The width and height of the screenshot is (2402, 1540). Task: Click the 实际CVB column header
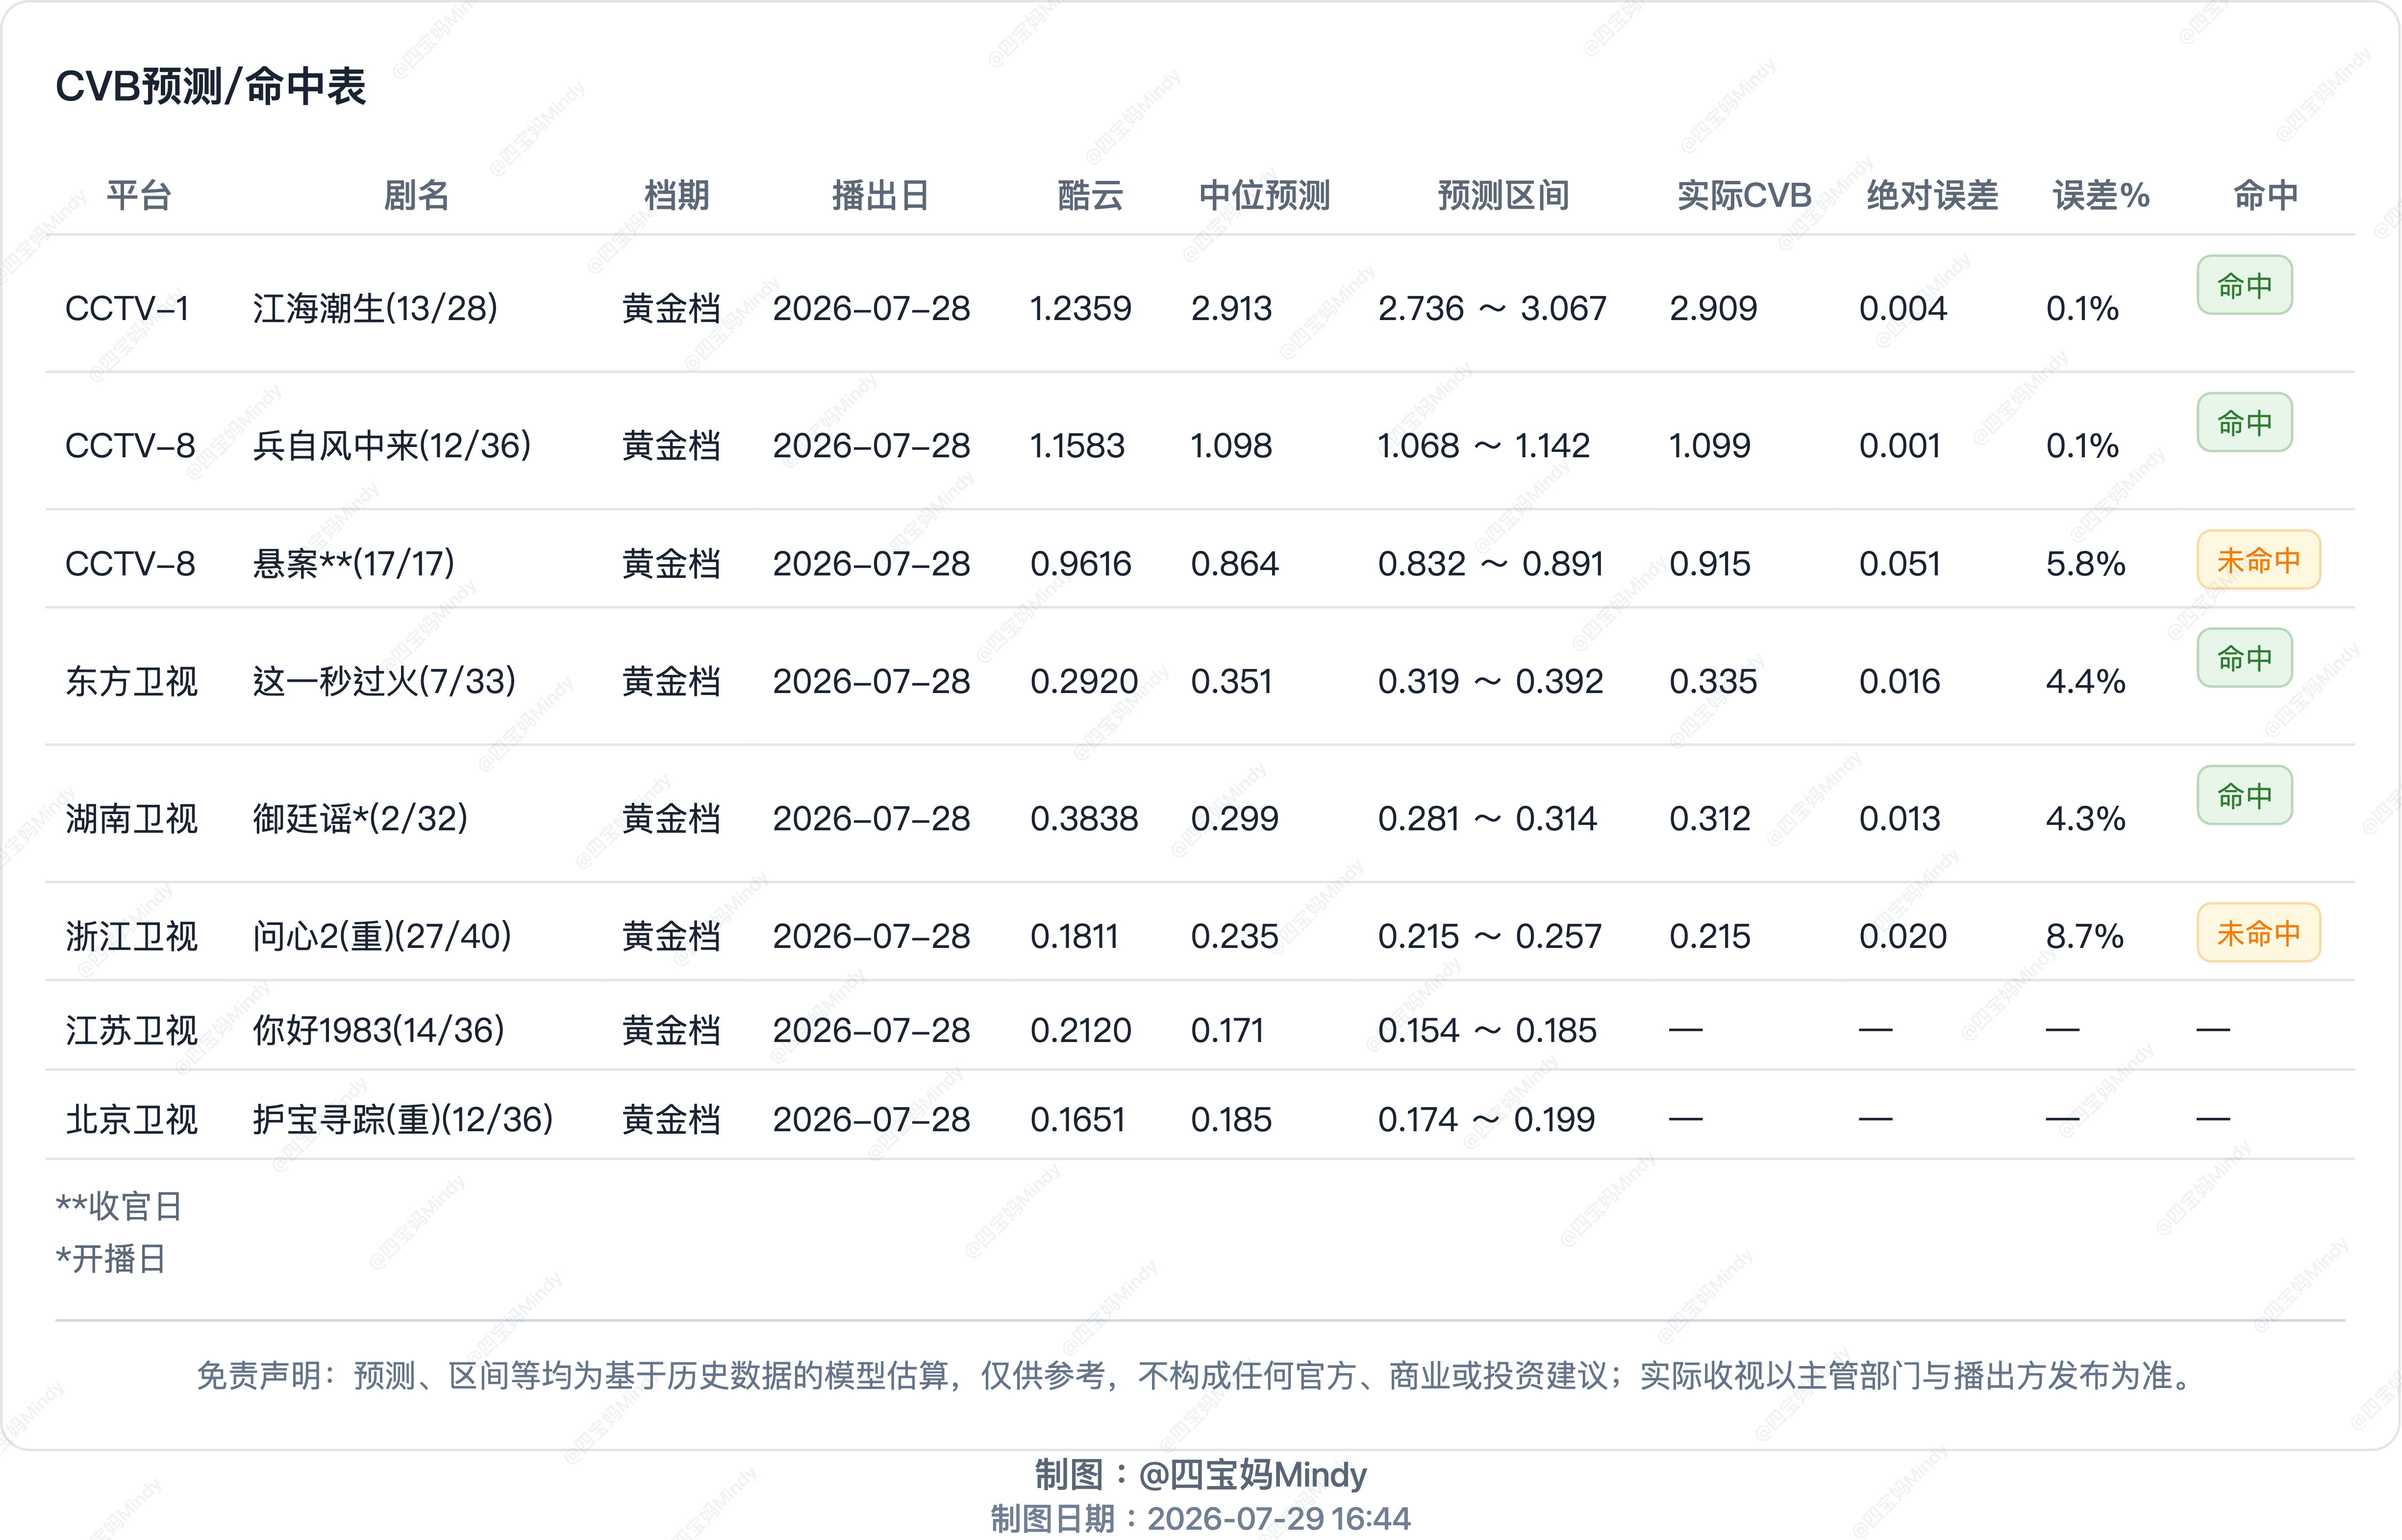pyautogui.click(x=1744, y=195)
